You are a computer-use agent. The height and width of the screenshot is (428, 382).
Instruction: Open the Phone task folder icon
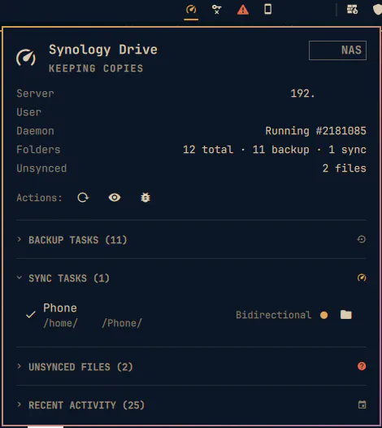point(346,314)
